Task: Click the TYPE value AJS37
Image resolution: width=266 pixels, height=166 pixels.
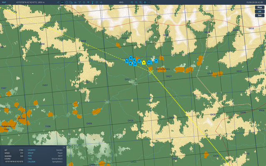Action: pos(60,156)
